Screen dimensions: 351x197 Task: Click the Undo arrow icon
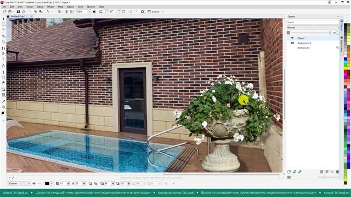(48, 11)
